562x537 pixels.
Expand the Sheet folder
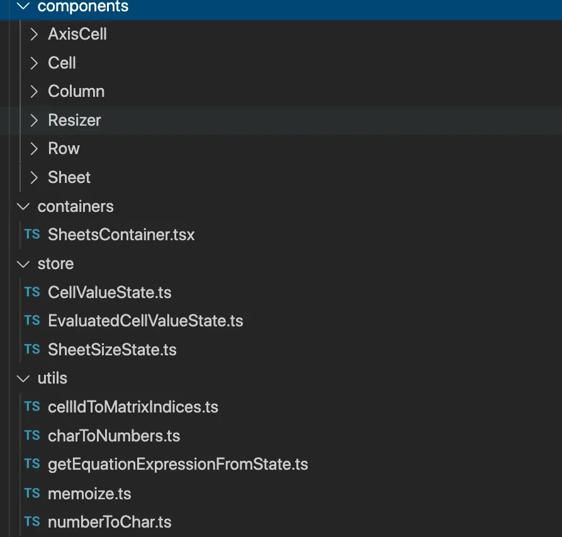(x=33, y=177)
